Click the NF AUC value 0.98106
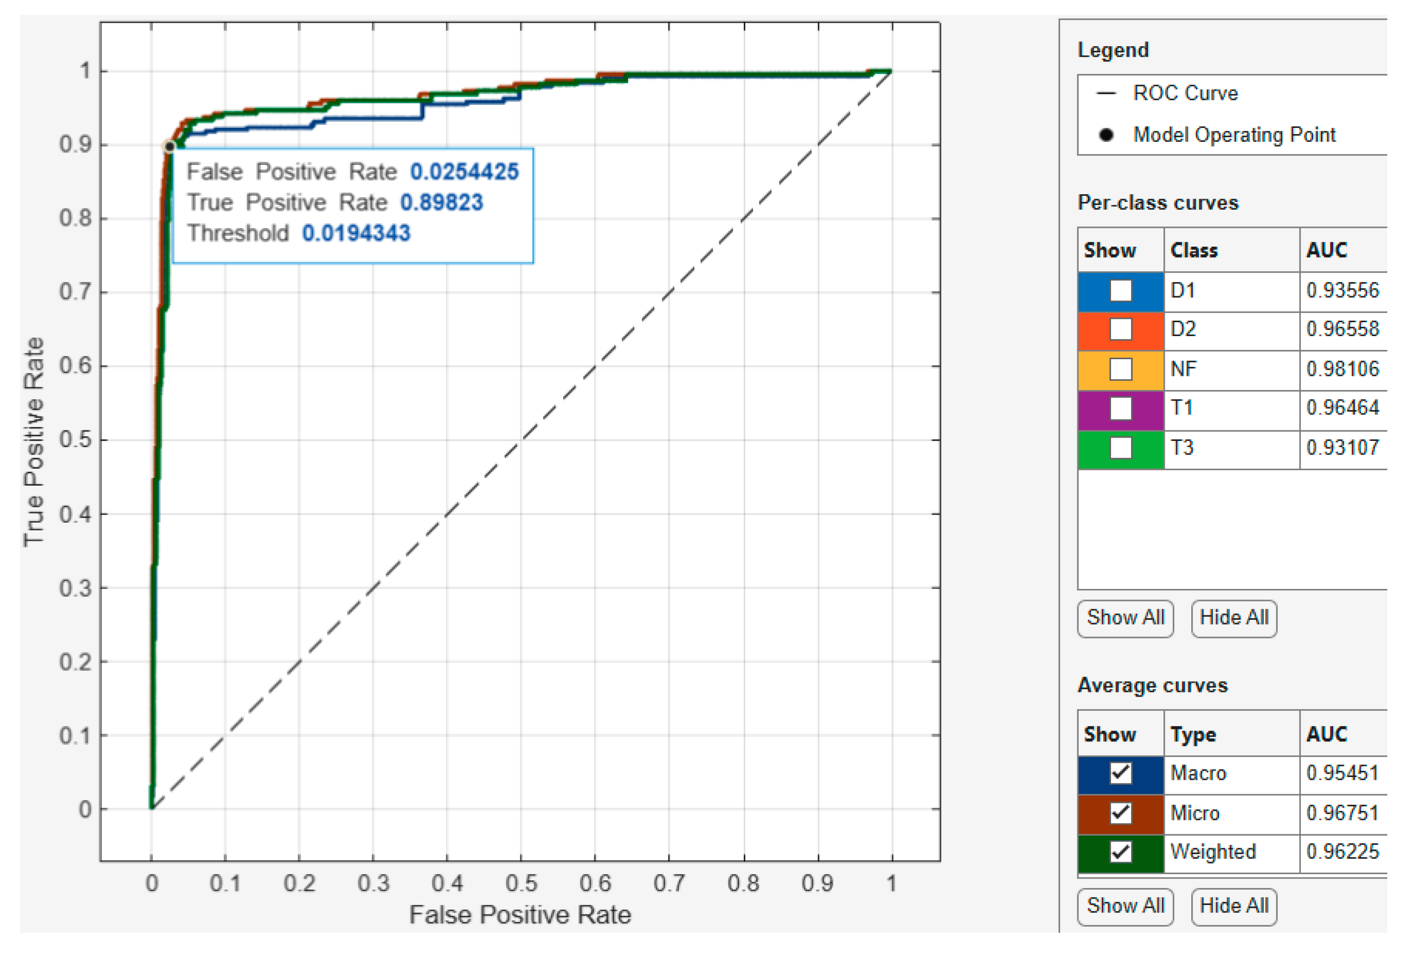 tap(1342, 369)
